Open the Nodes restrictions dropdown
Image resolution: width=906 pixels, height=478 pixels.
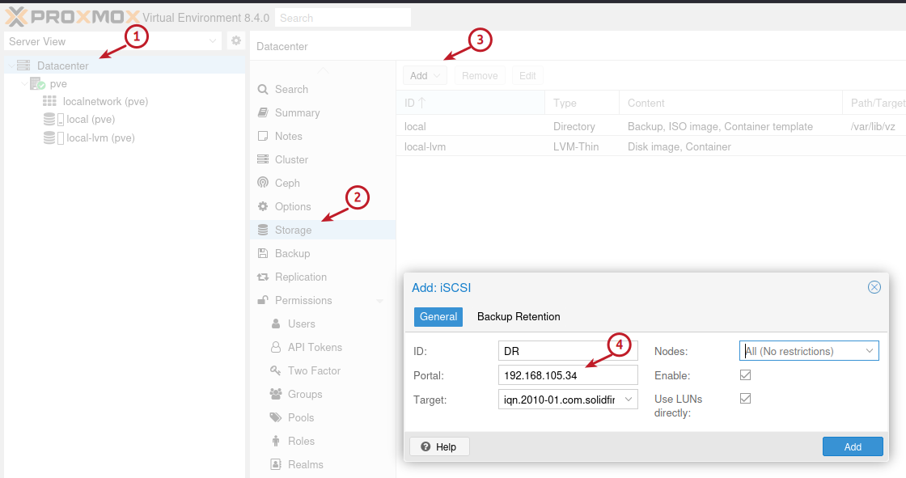869,351
